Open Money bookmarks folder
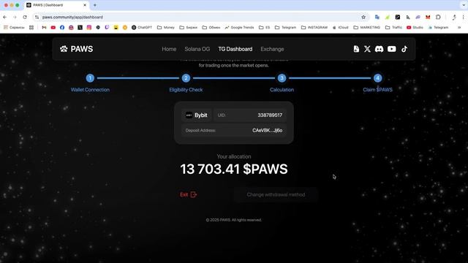Image resolution: width=468 pixels, height=263 pixels. pos(166,28)
